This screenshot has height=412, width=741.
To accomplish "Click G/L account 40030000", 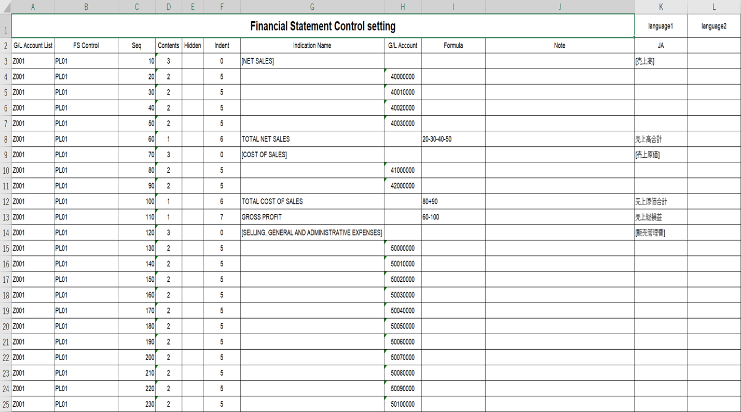I will click(x=403, y=123).
